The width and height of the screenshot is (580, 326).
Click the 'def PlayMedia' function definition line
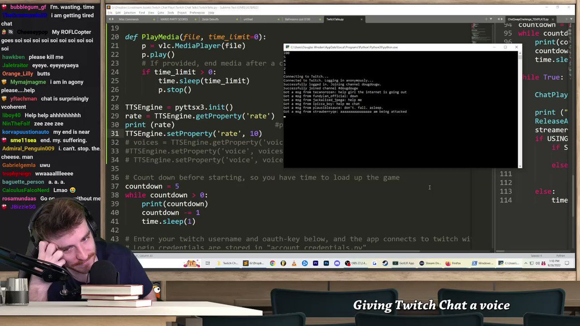196,37
